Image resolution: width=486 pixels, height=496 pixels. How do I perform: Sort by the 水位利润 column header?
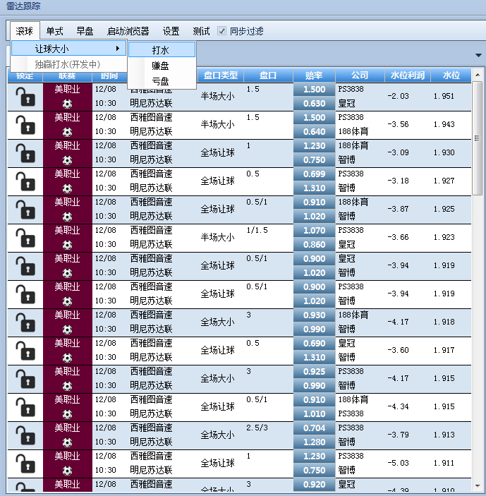tap(408, 75)
